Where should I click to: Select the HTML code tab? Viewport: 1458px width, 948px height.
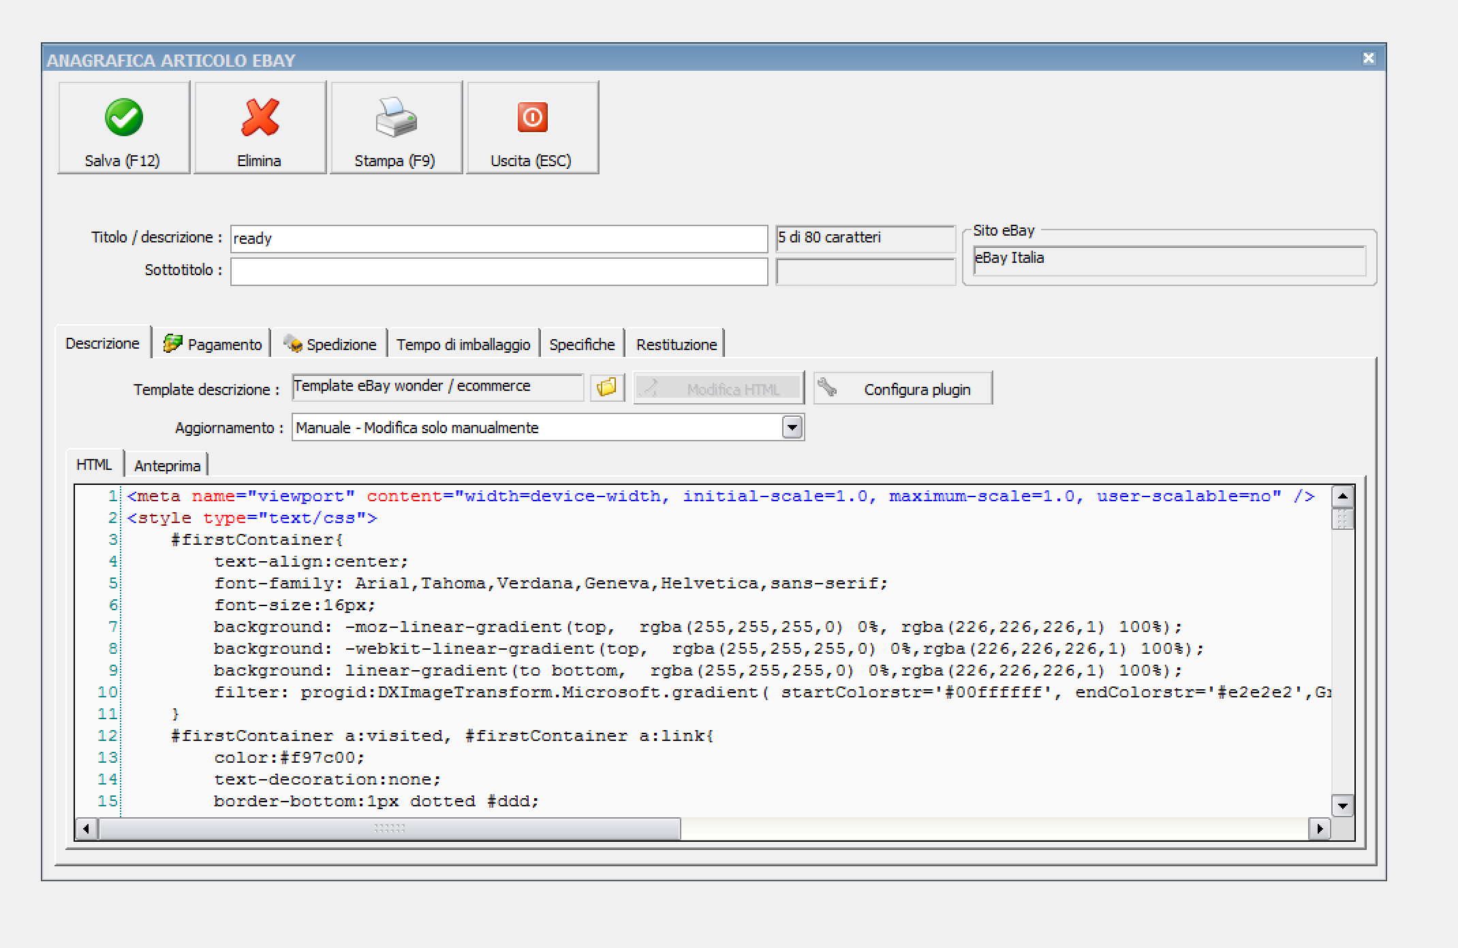coord(94,464)
